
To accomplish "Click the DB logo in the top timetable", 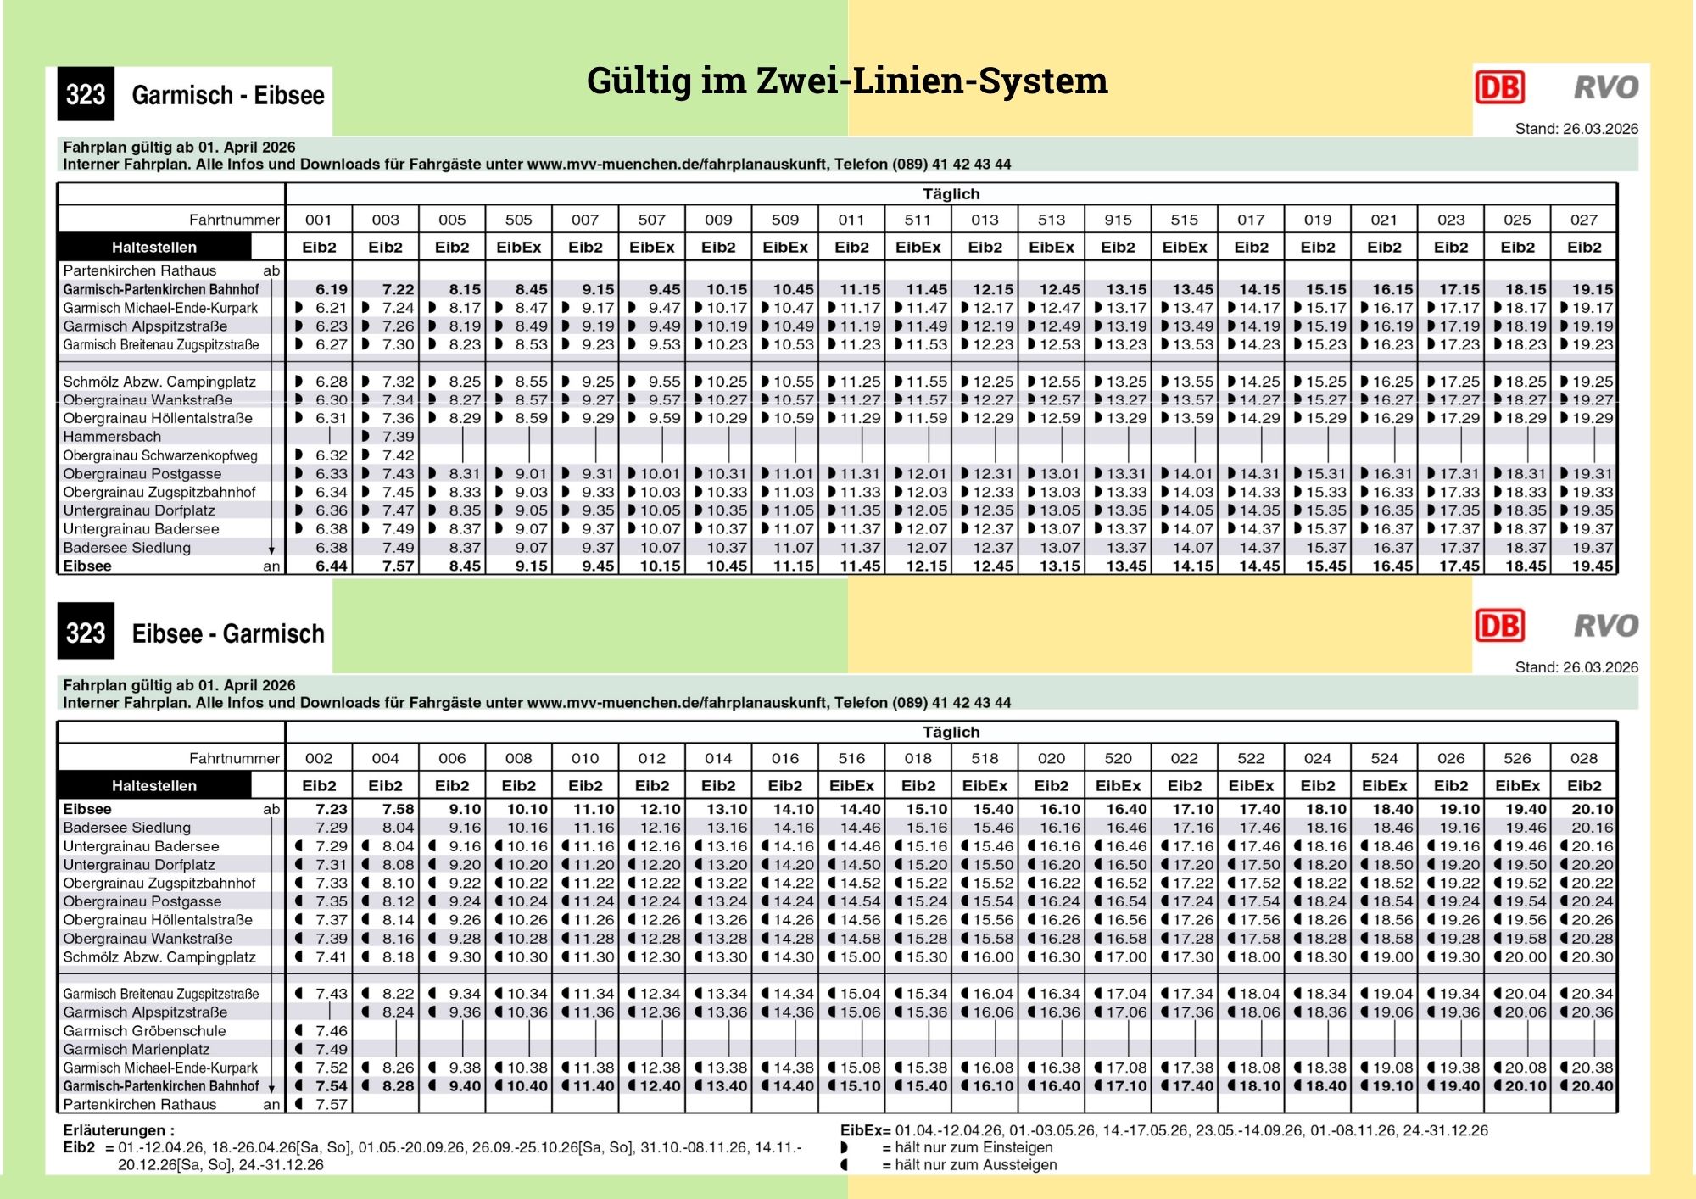I will click(x=1499, y=87).
